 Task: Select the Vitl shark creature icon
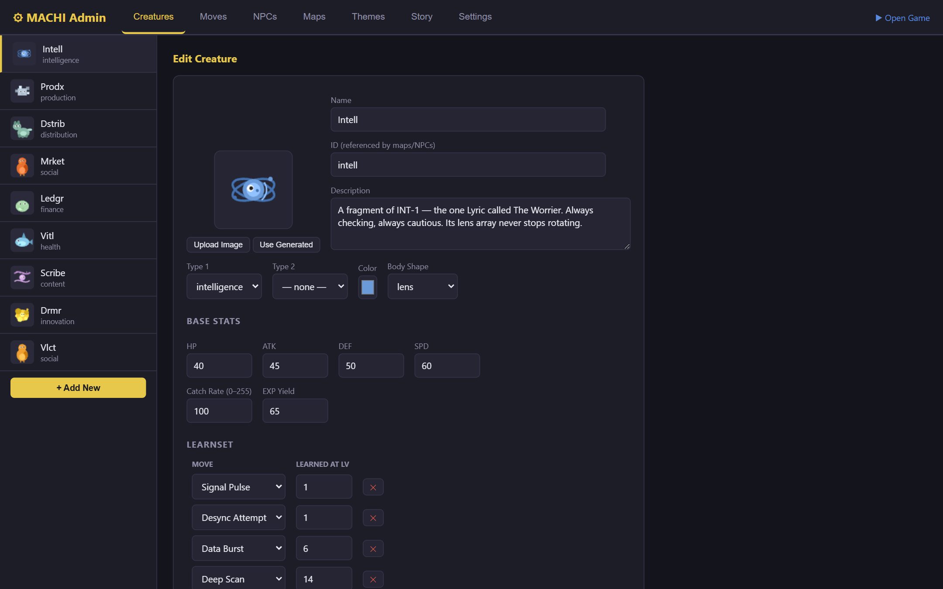(x=22, y=240)
